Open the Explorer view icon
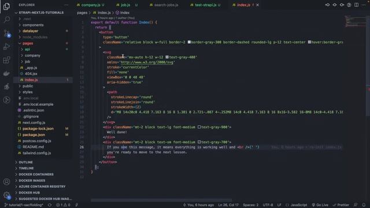 click(6, 6)
